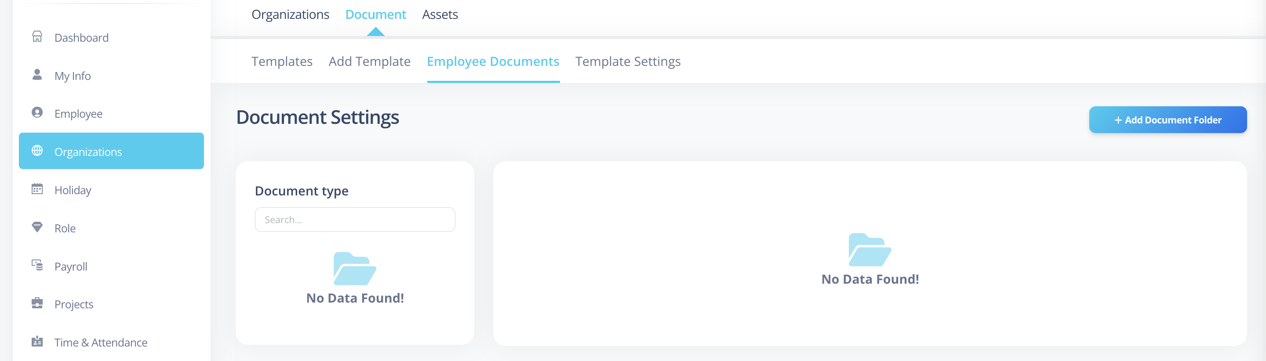This screenshot has height=361, width=1266.
Task: Click the Document type panel title
Action: click(302, 191)
